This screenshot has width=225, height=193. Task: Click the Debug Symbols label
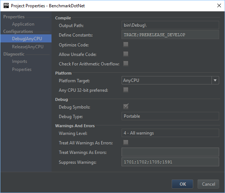[x=75, y=107]
